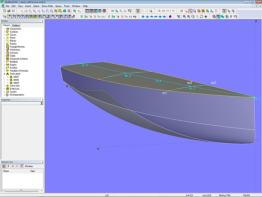Viewport: 262px width, 197px height.
Task: Expand the Surfaces tree node
Action: 4,32
